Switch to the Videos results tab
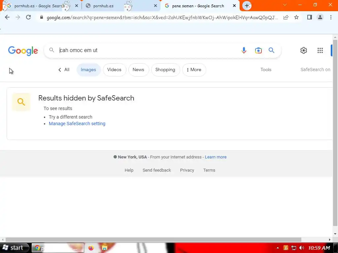This screenshot has height=253, width=338. click(x=114, y=70)
